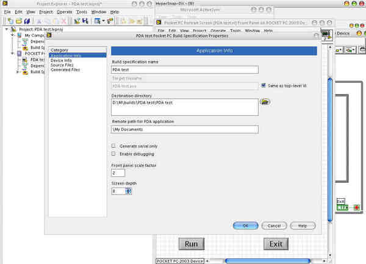
Task: Open second palette dropdown in block diagram toolbar
Action: point(351,50)
